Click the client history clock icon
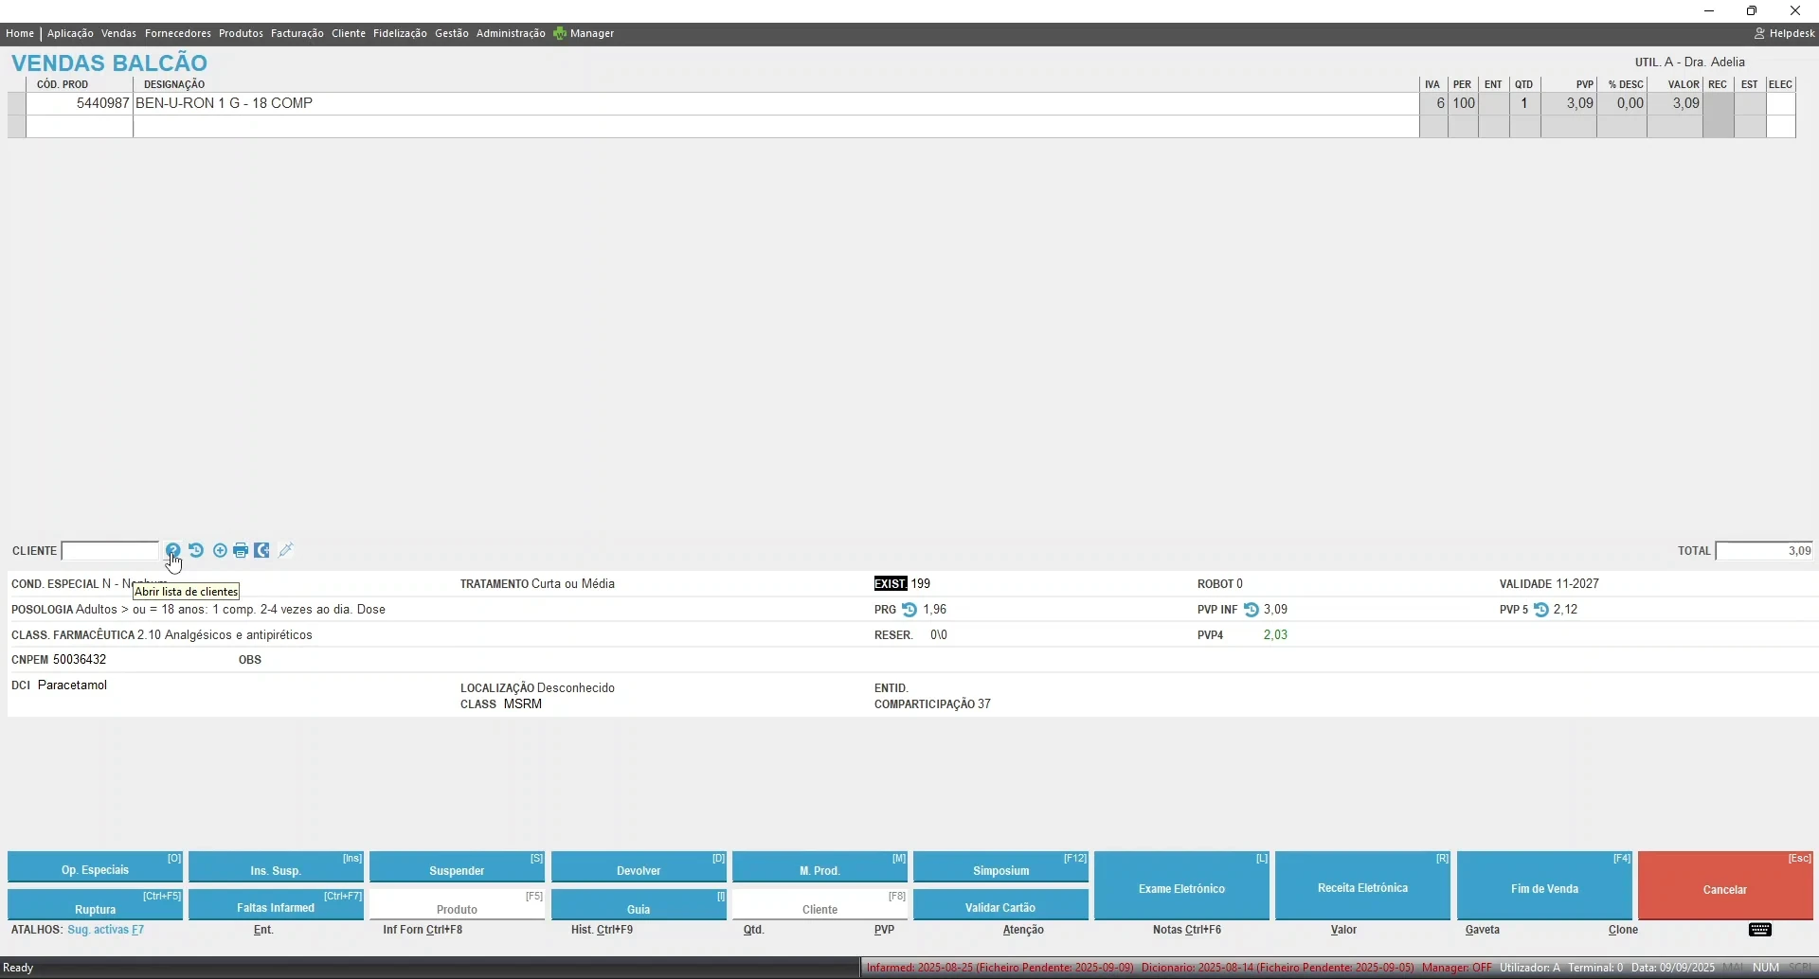The width and height of the screenshot is (1819, 979). point(196,550)
